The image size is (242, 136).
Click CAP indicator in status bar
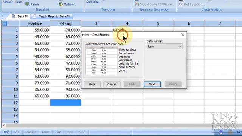58,132
